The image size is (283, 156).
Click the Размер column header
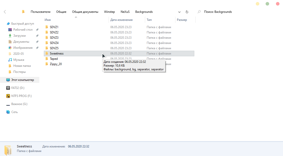[182, 20]
